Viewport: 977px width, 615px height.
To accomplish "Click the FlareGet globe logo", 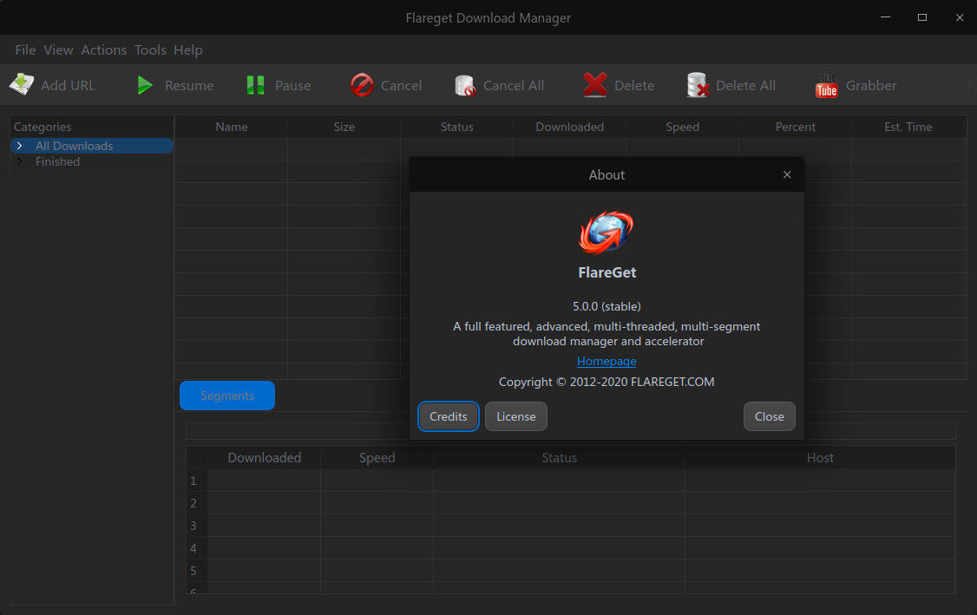I will 607,232.
